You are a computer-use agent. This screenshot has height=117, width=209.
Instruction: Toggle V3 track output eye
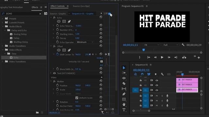[157, 80]
